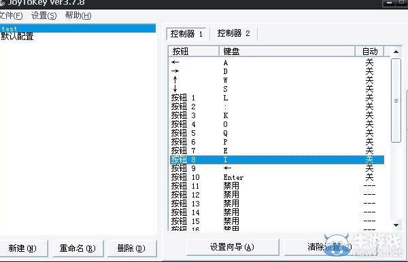Select the down arrow button row
The height and width of the screenshot is (262, 408).
277,89
